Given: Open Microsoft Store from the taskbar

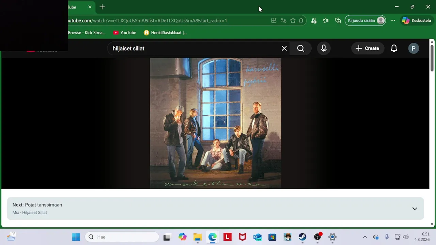Looking at the screenshot, I should coord(272,237).
